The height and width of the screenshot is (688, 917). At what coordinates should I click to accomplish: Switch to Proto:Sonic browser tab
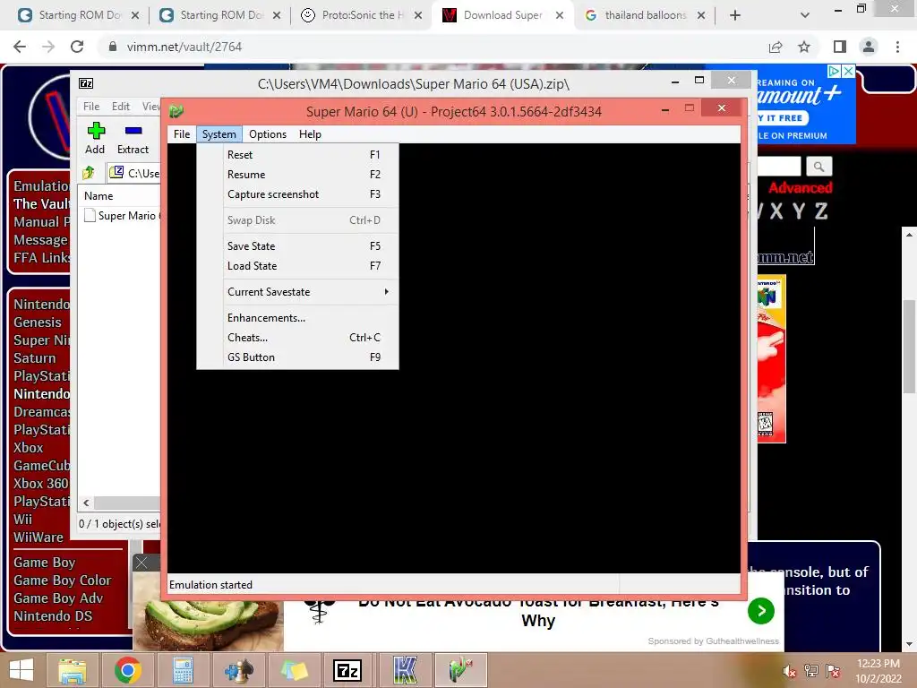(x=362, y=15)
